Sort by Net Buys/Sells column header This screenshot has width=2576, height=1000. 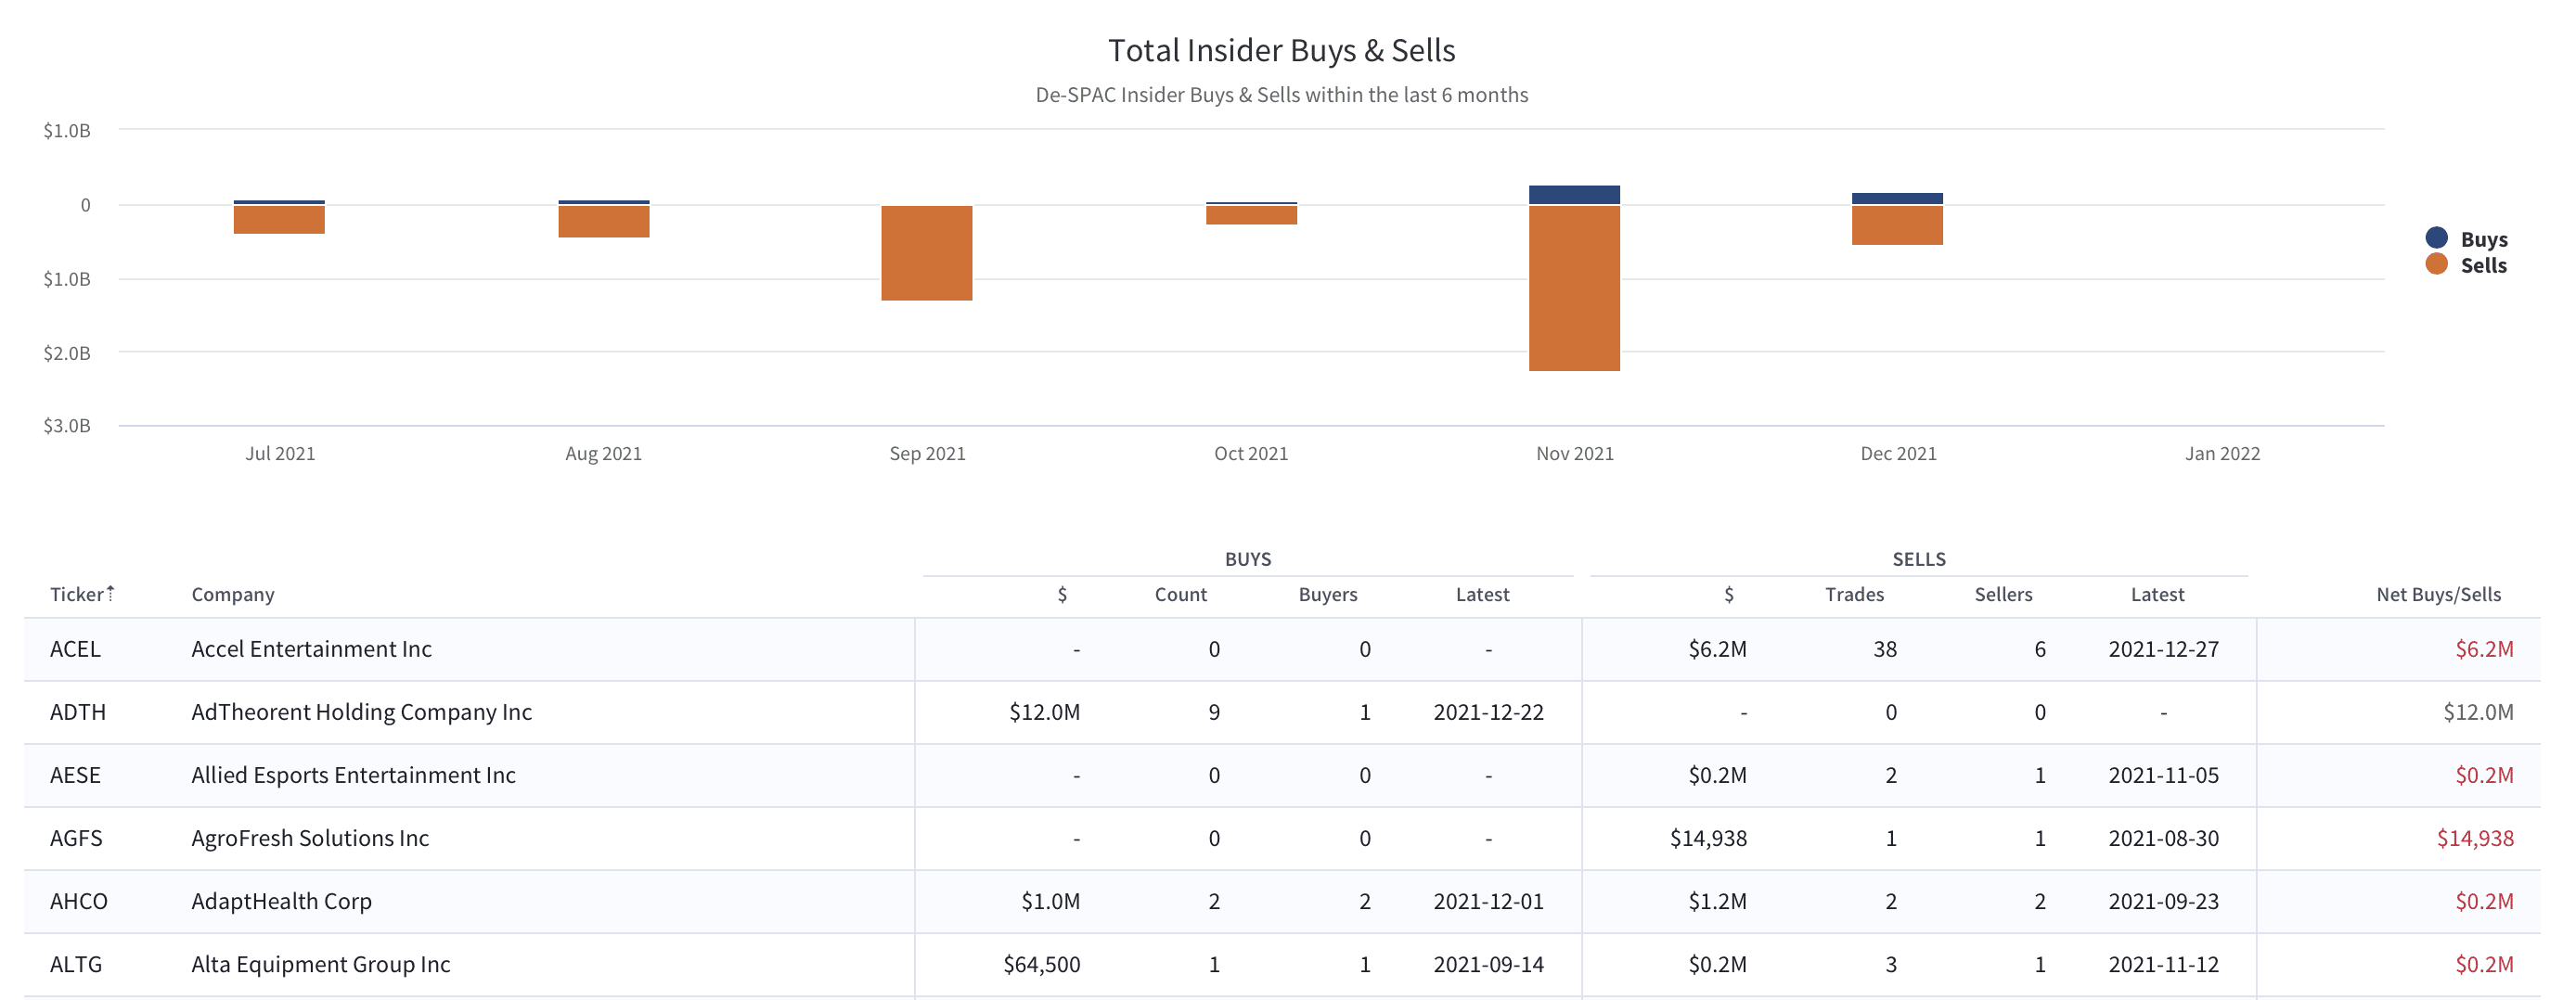[x=2439, y=594]
